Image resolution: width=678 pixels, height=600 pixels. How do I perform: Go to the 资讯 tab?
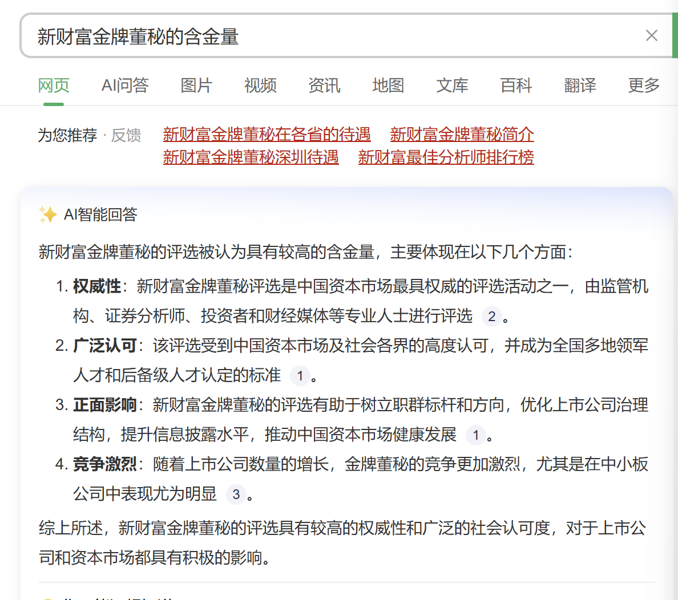coord(324,86)
